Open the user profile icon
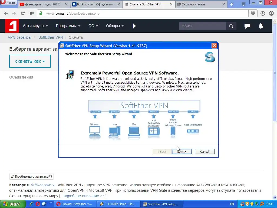 (271, 14)
